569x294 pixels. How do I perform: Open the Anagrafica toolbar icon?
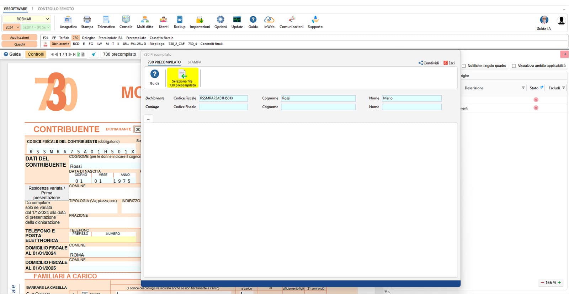pyautogui.click(x=68, y=22)
